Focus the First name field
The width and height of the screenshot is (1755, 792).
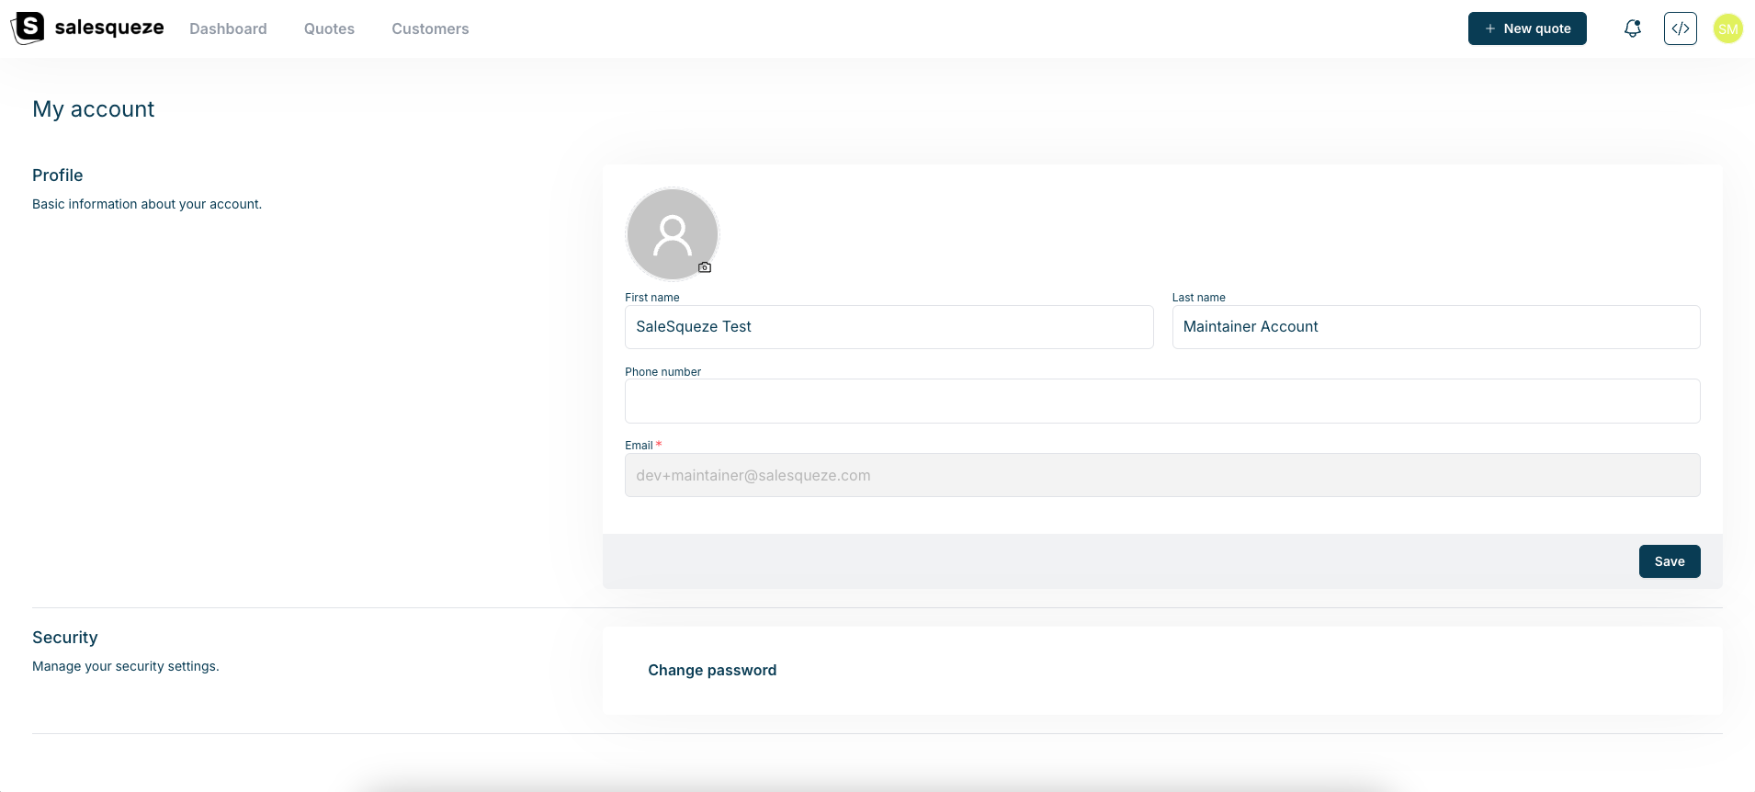[889, 327]
